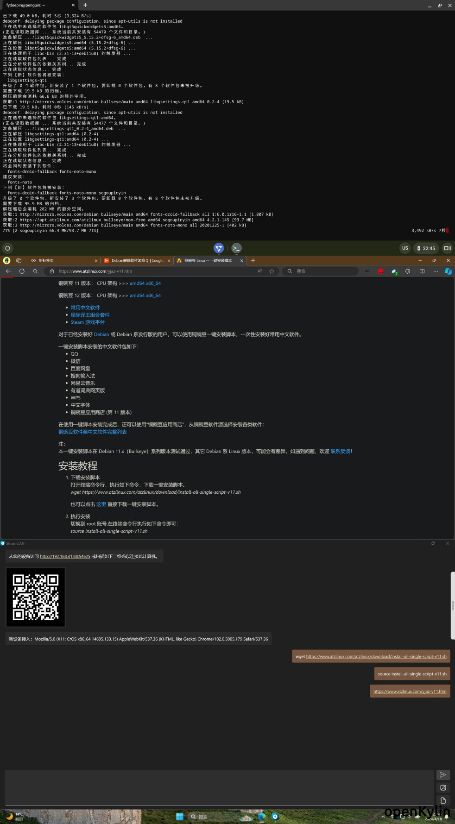Refresh the atzlinux page in browser

tap(22, 271)
